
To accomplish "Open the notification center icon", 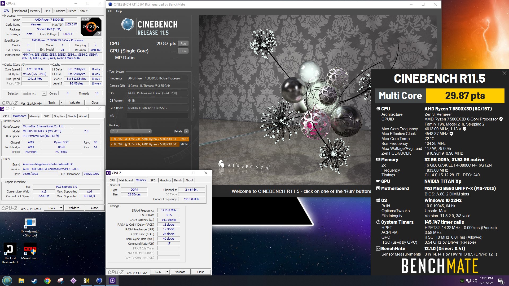I will click(x=501, y=281).
